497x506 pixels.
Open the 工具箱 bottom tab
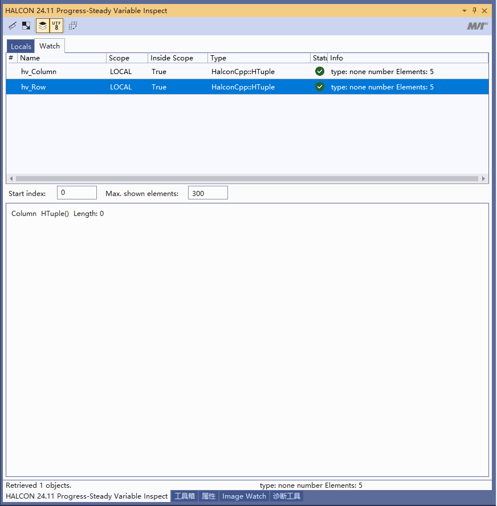185,496
